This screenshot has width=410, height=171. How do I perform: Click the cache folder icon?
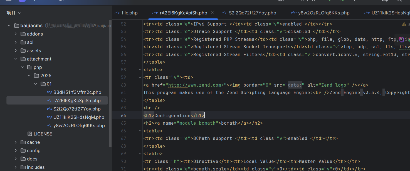click(x=23, y=142)
